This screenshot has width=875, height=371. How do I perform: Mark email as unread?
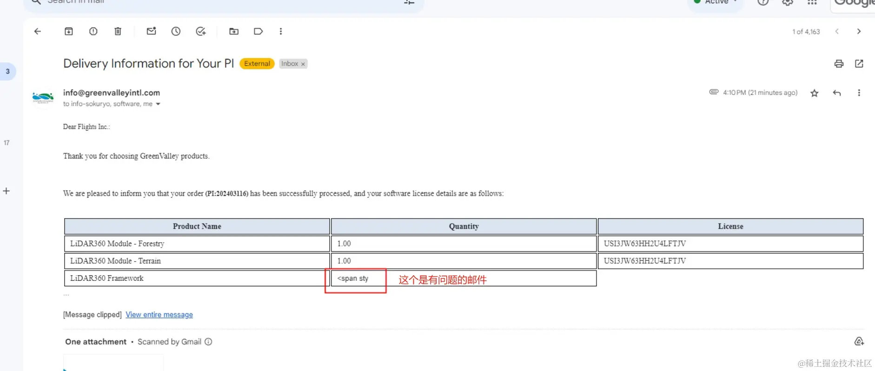[152, 31]
